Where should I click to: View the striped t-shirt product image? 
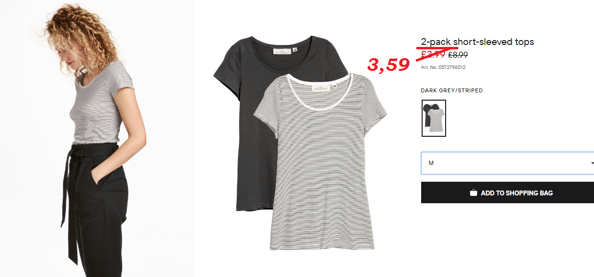tap(320, 161)
